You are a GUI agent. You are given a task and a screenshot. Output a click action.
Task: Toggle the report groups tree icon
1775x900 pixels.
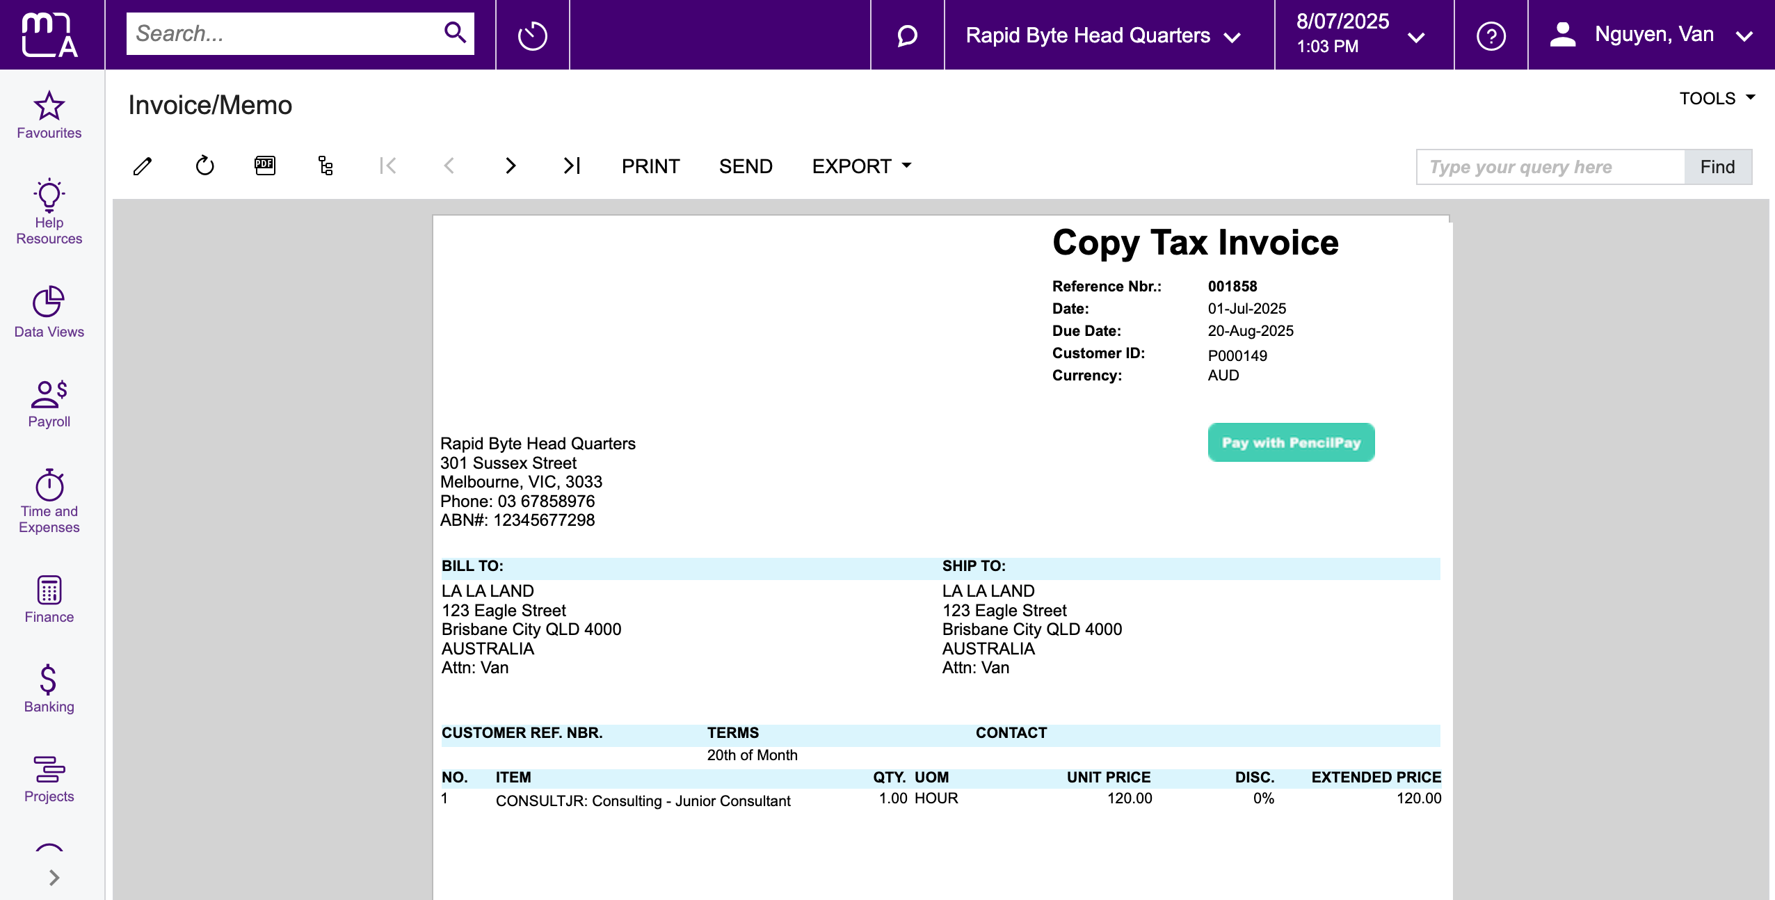click(326, 166)
